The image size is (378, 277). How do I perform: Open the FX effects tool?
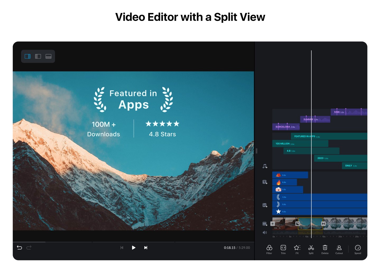pos(297,248)
